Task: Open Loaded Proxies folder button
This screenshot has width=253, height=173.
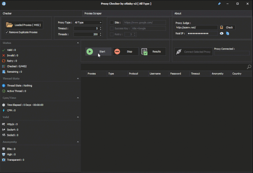Action: pos(24,25)
